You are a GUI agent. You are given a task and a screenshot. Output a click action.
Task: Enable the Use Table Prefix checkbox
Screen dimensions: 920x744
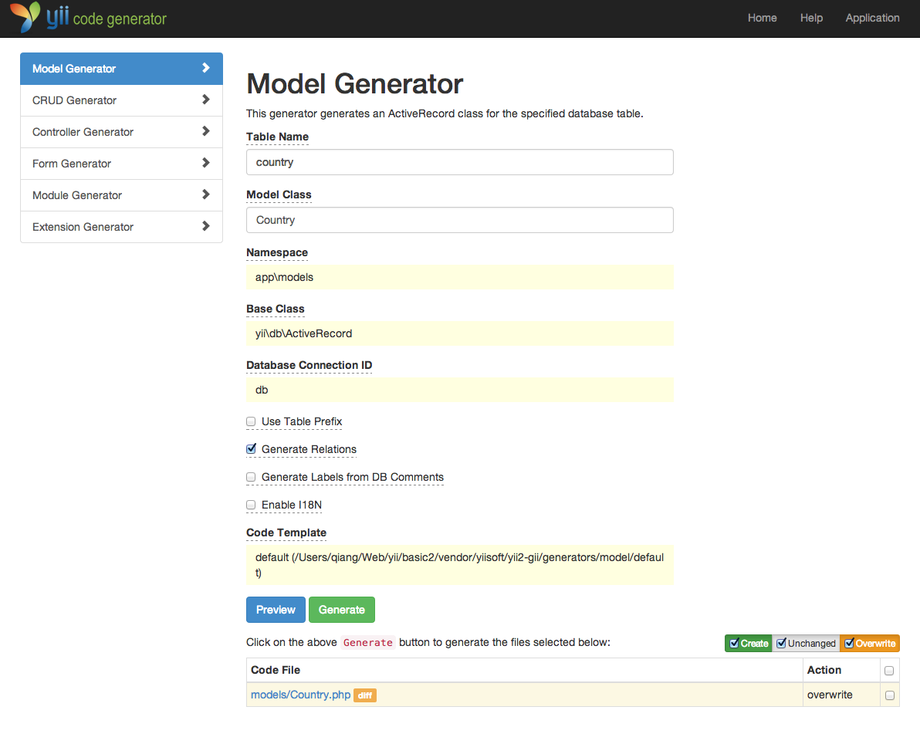coord(251,421)
